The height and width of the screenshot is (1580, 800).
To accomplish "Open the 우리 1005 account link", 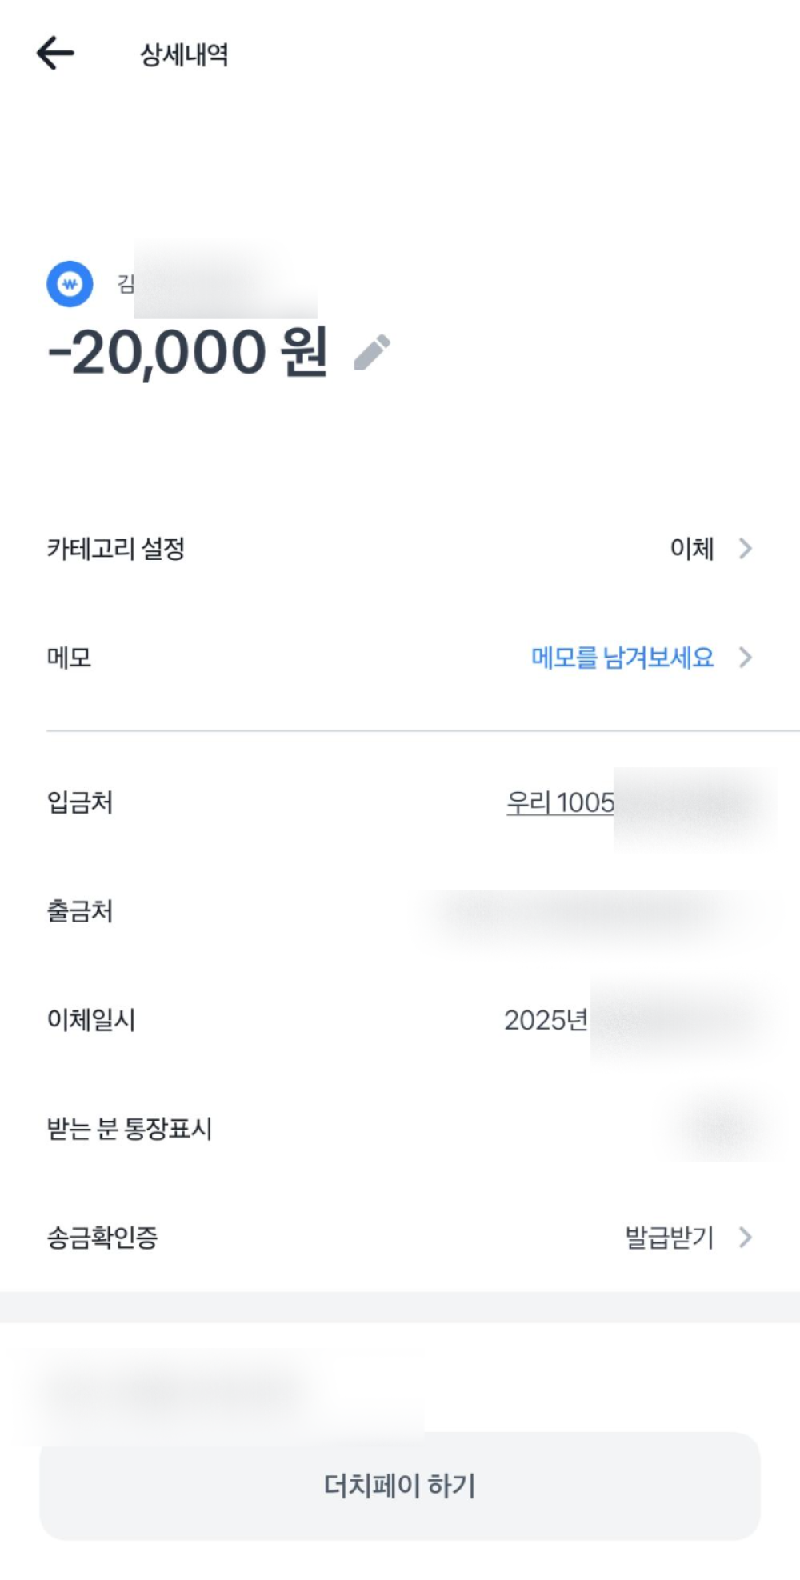I will tap(560, 802).
